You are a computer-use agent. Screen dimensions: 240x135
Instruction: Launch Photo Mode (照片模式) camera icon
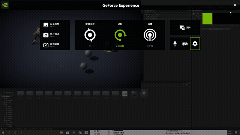(46, 35)
